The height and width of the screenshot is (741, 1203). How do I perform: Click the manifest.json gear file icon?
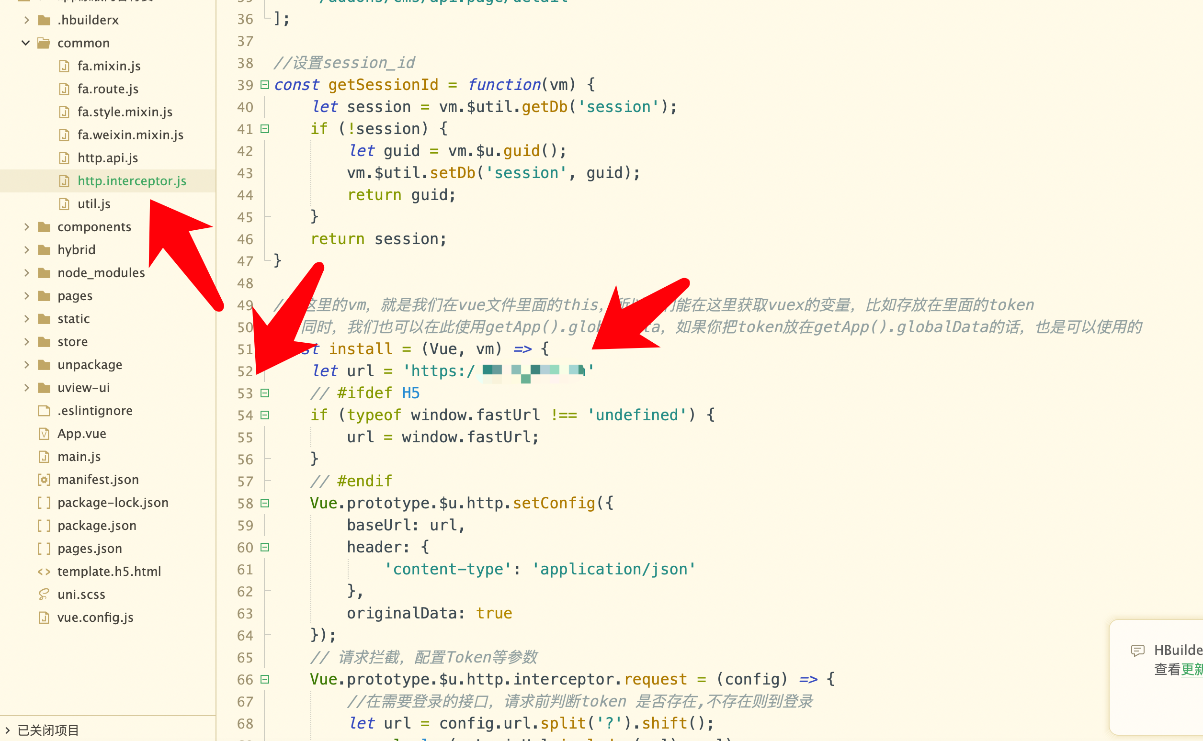tap(44, 479)
